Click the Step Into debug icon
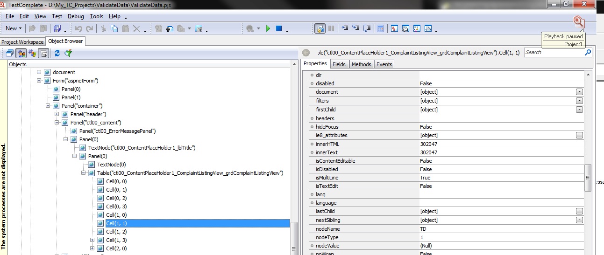This screenshot has width=604, height=255. (345, 28)
